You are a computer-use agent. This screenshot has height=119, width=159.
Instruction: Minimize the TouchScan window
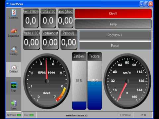(x=141, y=4)
